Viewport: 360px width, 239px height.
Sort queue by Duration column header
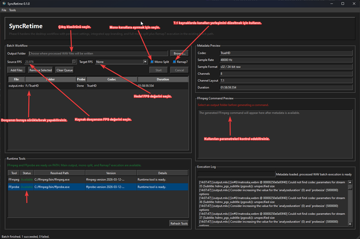[163, 79]
